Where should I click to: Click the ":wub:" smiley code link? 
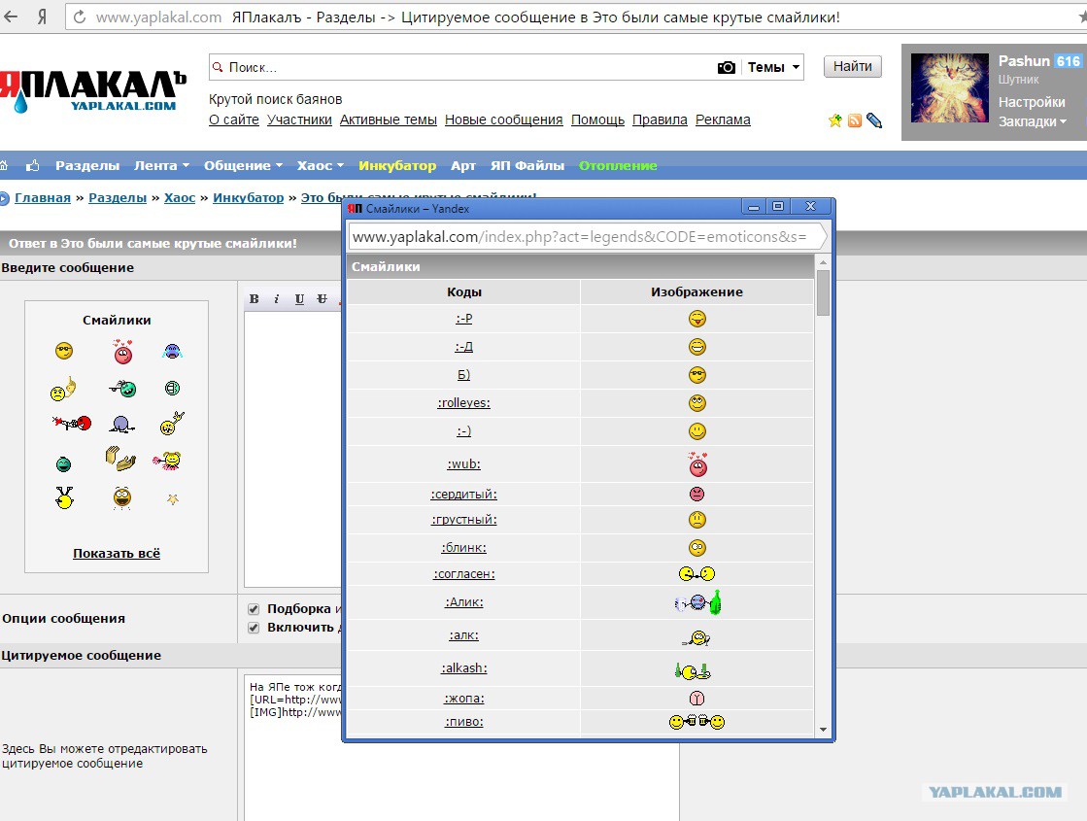pos(463,464)
